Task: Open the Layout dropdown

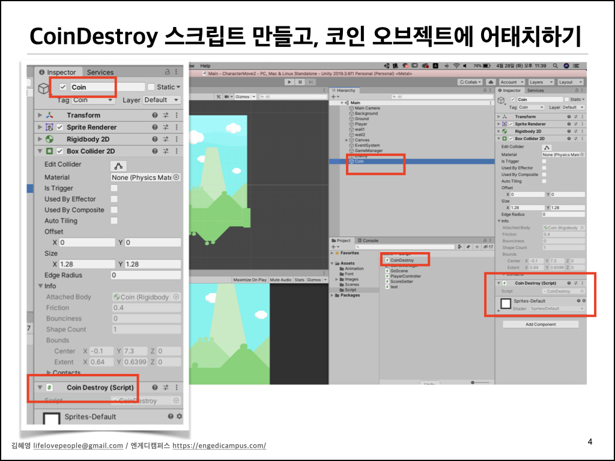Action: point(570,82)
